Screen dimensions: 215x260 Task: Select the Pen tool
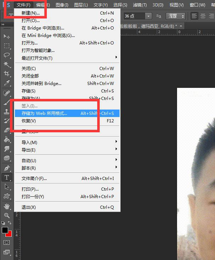tap(7, 168)
